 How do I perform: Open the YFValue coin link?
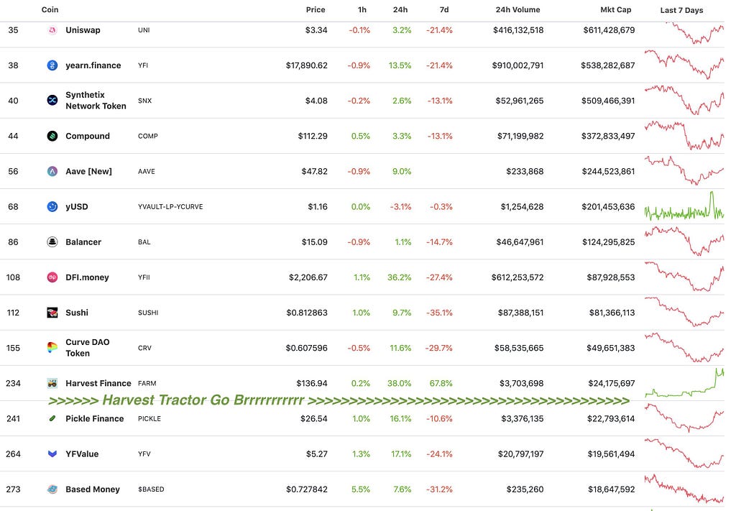click(x=82, y=454)
